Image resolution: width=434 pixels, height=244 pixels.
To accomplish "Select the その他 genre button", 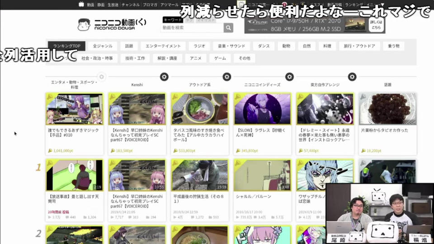I will (x=245, y=58).
